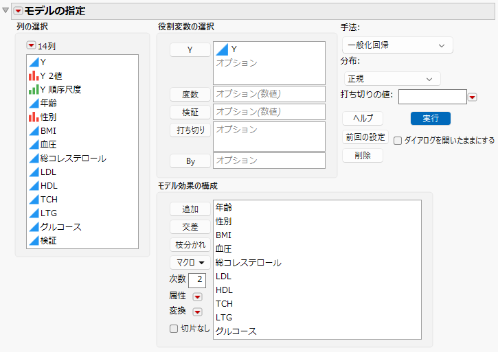Open the 手法 dropdown showing 一般化回帰
Screen dimensions: 498x352
pos(397,45)
